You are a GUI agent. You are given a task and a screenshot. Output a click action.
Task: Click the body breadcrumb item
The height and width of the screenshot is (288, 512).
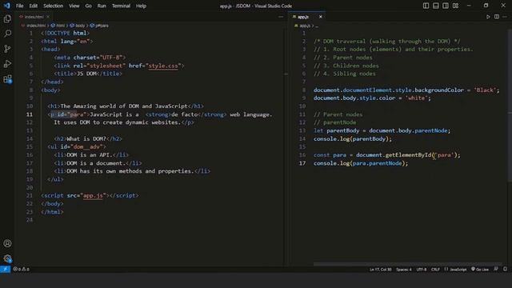(78, 26)
